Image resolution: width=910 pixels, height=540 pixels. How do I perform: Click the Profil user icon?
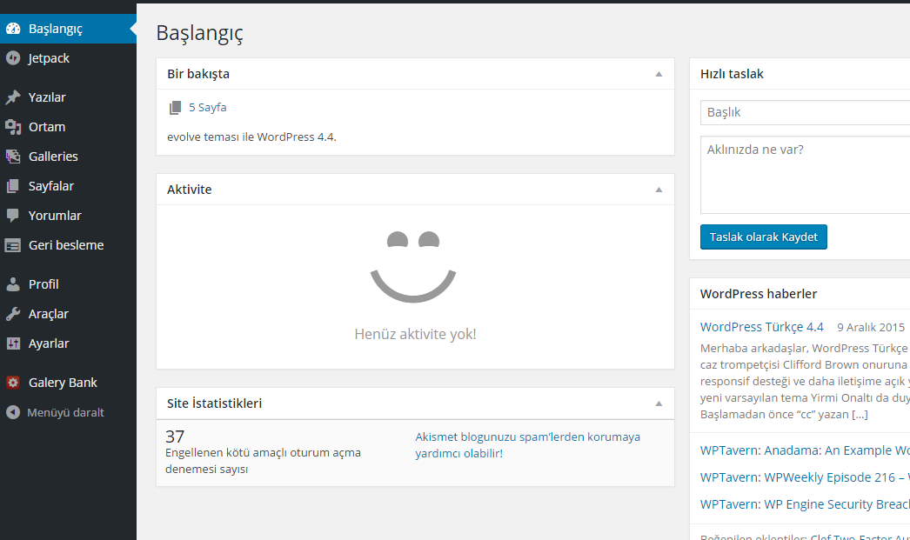13,284
